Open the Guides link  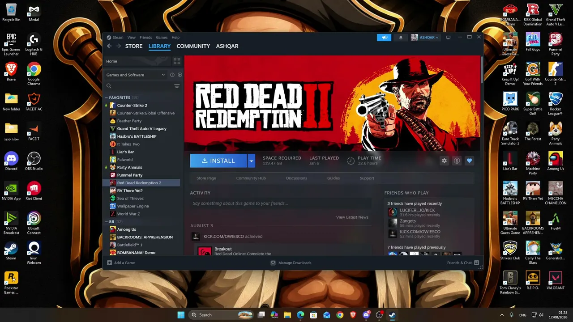point(333,178)
